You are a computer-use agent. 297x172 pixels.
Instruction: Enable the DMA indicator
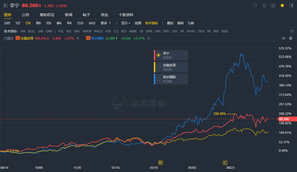click(x=149, y=31)
